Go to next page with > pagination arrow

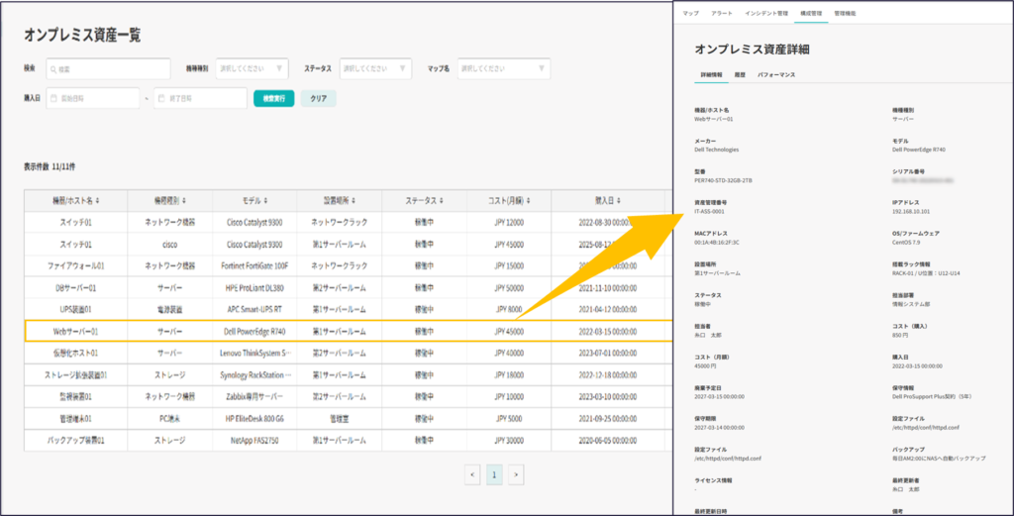tap(515, 474)
